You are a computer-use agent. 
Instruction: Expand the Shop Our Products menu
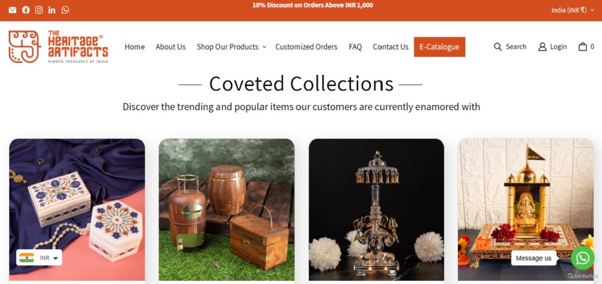tap(231, 46)
